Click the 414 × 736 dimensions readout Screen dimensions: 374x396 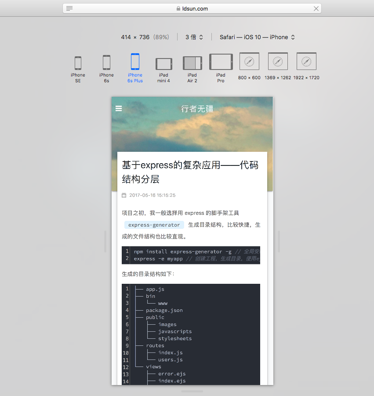(x=145, y=37)
